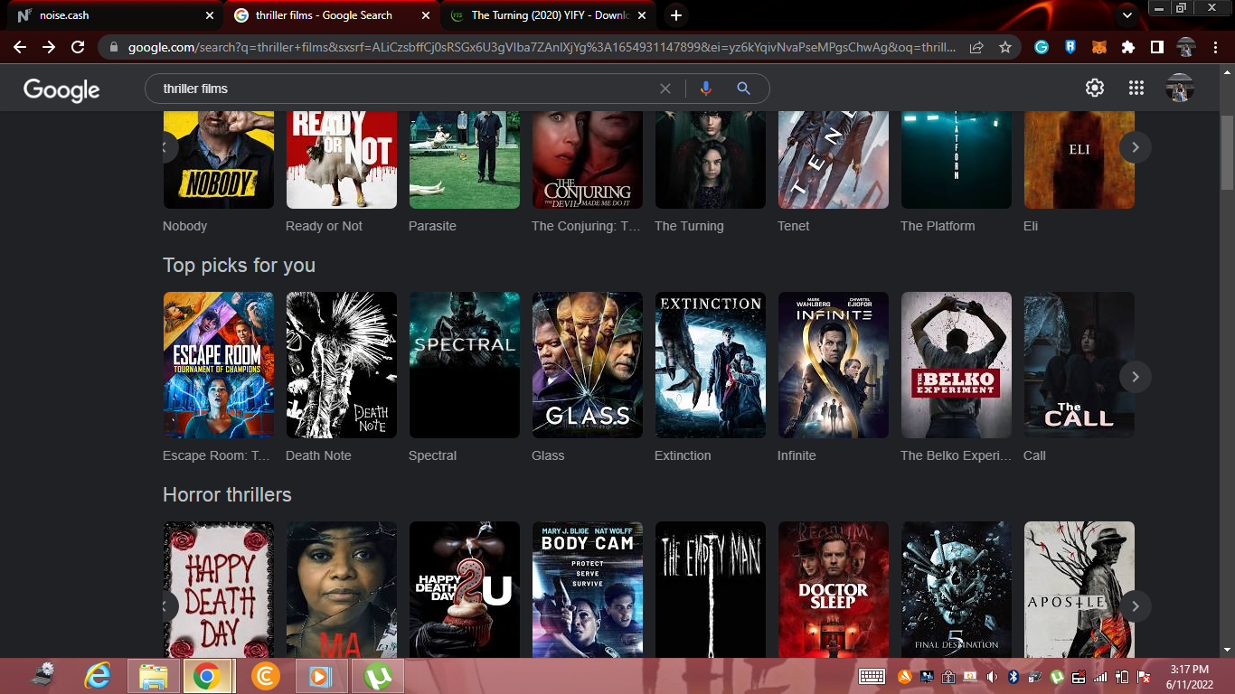Go back to the previous page

[20, 47]
